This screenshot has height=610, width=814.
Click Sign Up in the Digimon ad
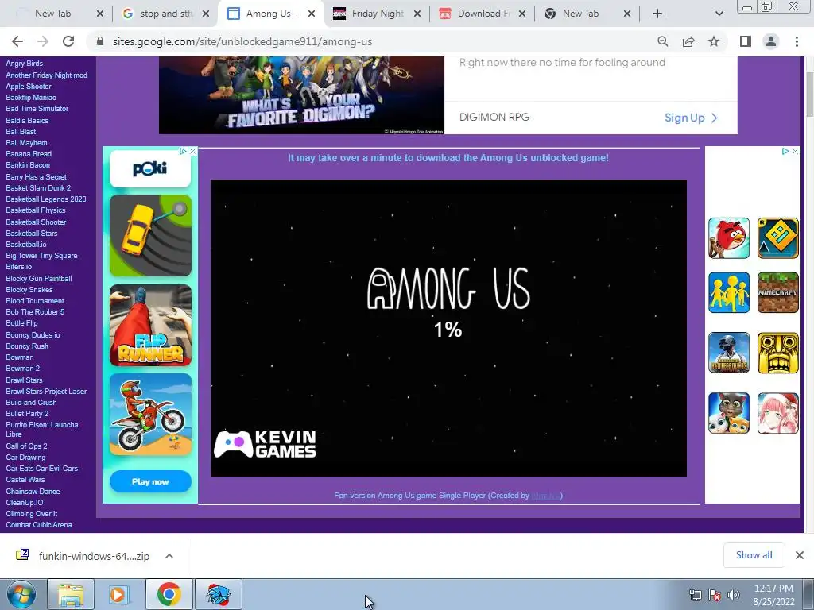coord(691,118)
